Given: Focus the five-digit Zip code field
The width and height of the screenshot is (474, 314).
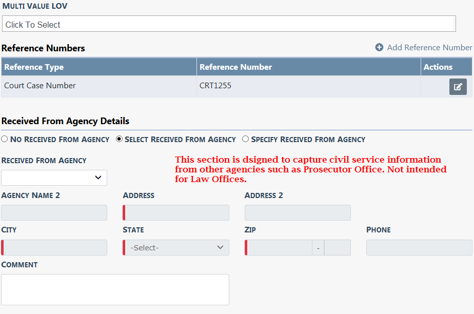Looking at the screenshot, I should click(x=279, y=248).
